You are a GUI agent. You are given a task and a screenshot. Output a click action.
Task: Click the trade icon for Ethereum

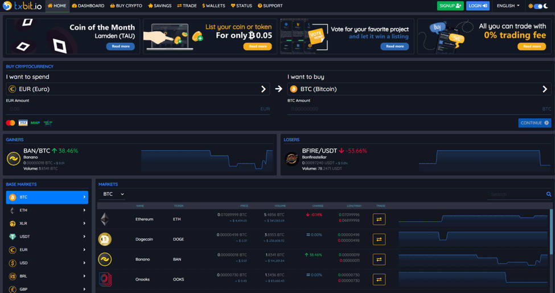click(x=379, y=220)
